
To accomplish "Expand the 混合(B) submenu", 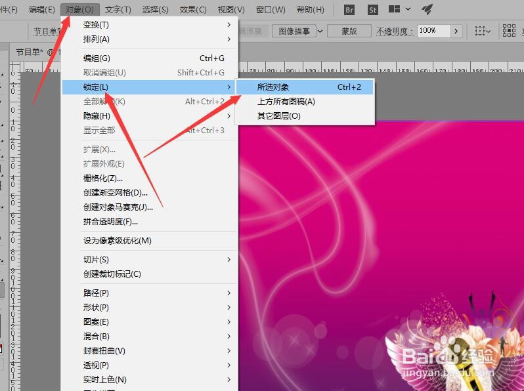I will click(x=149, y=337).
